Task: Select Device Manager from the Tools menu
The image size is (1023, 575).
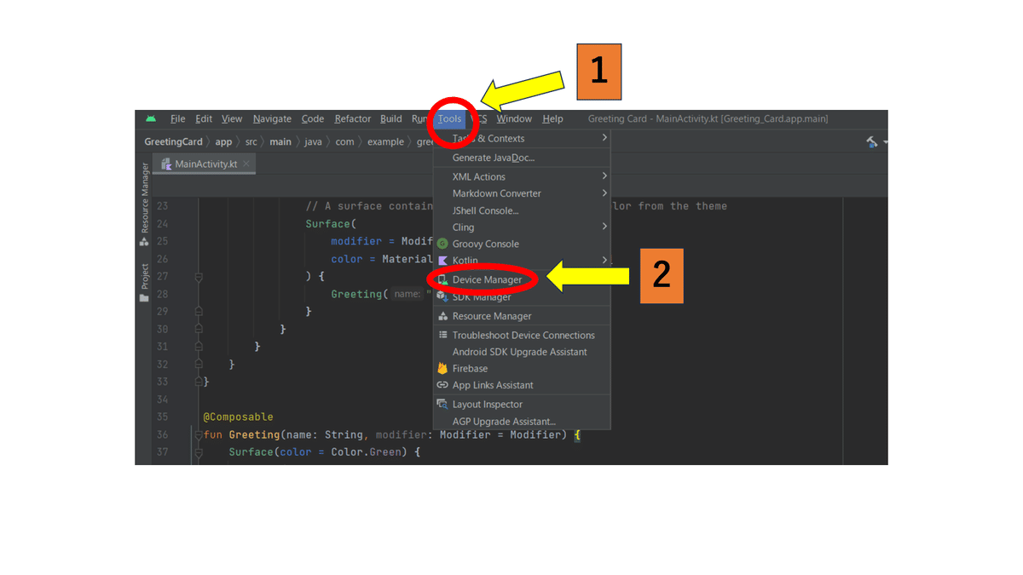Action: coord(522,279)
